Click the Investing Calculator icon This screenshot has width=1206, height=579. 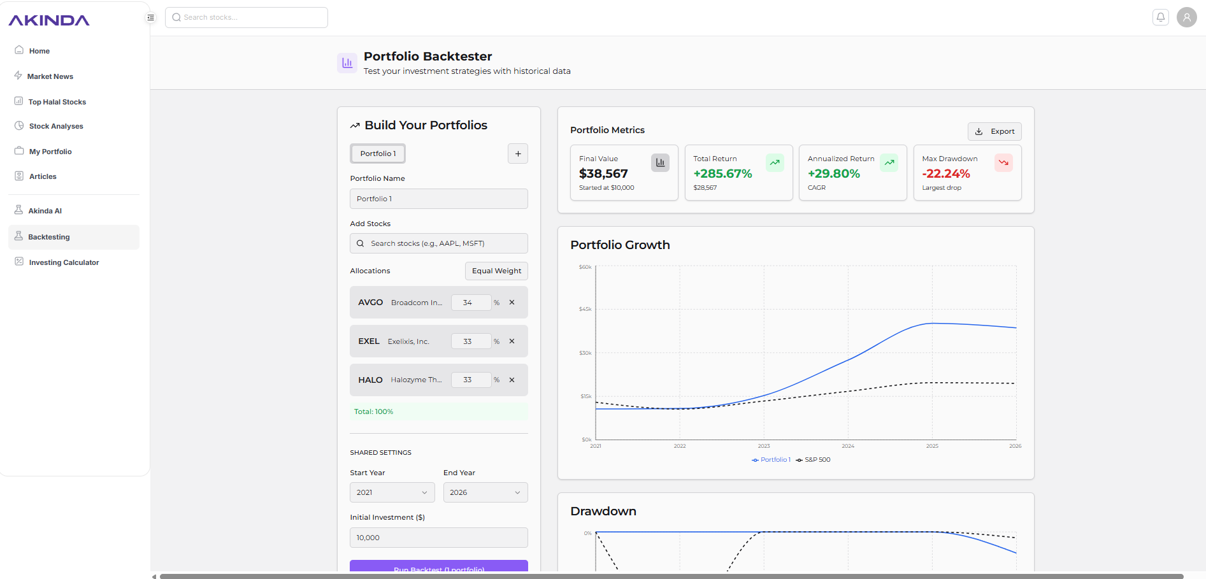pyautogui.click(x=19, y=261)
